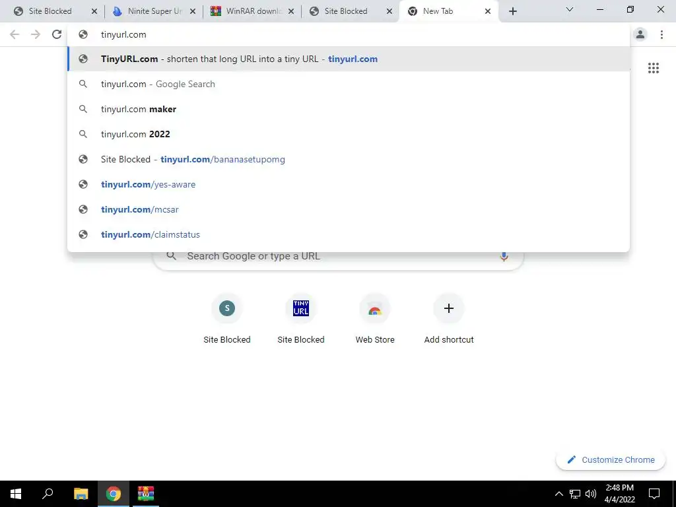Open the Google apps grid icon
676x507 pixels.
click(653, 68)
